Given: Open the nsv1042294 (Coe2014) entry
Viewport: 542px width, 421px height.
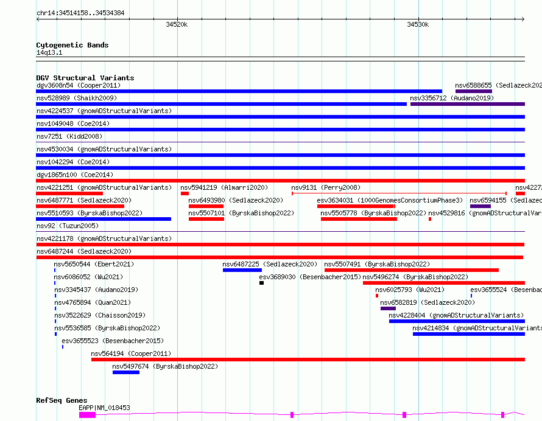Looking at the screenshot, I should (73, 162).
